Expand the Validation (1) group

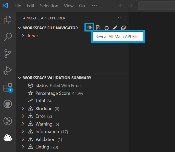point(23,139)
